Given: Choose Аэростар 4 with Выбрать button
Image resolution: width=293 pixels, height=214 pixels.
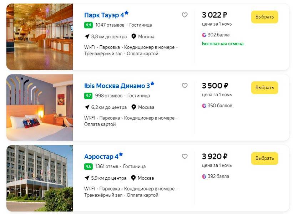Looking at the screenshot, I should pos(264,158).
